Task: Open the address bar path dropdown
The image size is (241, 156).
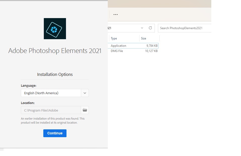Action: tap(142, 28)
